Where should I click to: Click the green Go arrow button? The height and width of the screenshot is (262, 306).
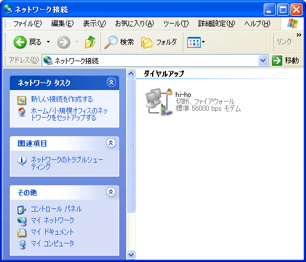point(277,61)
